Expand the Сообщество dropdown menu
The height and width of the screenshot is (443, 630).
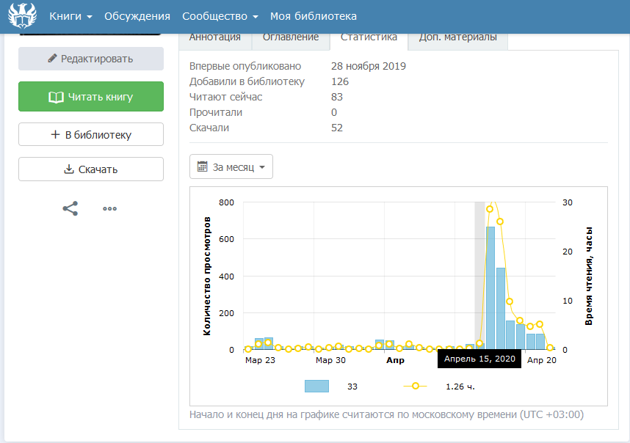220,16
